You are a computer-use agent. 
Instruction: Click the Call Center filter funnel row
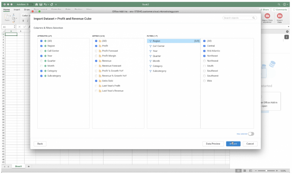(x=173, y=46)
